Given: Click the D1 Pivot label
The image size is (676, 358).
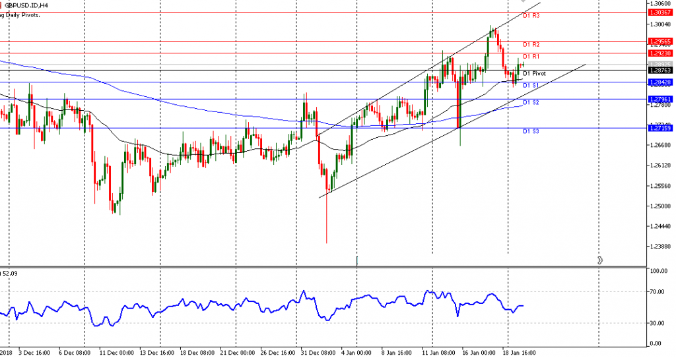Looking at the screenshot, I should (x=534, y=73).
